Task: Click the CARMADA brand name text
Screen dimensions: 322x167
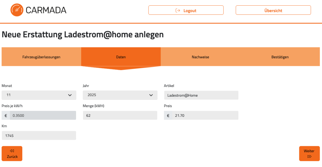Action: point(46,10)
